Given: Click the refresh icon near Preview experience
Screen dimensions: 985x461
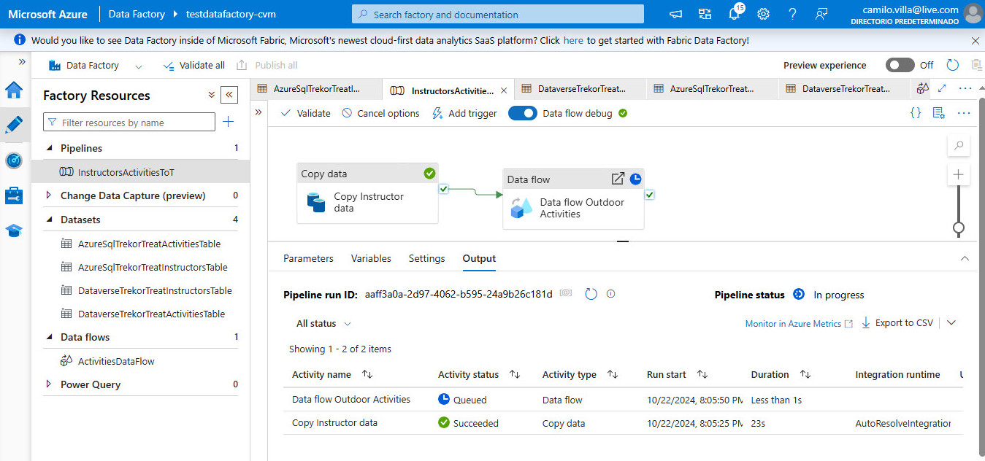Looking at the screenshot, I should click(x=953, y=65).
